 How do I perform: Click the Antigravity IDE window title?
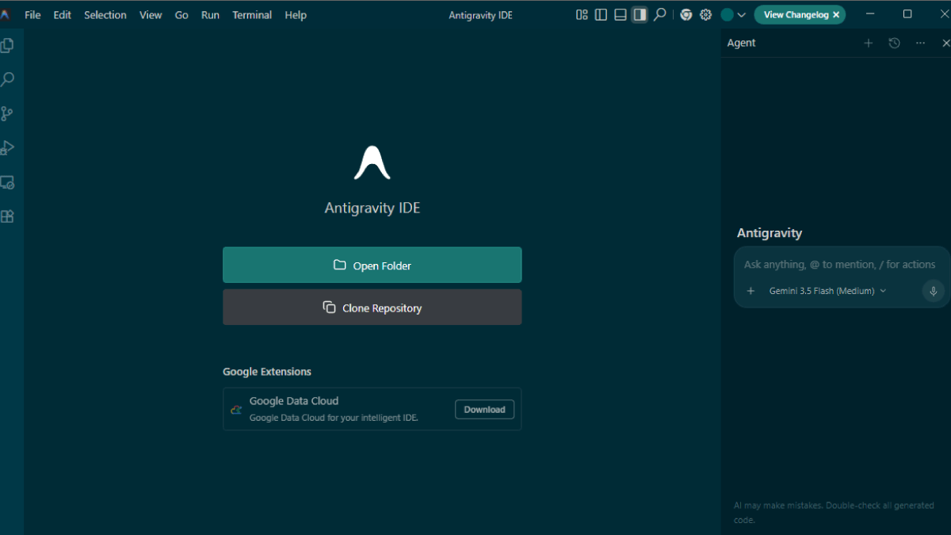pyautogui.click(x=480, y=15)
